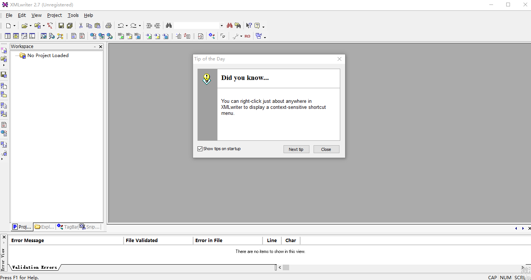Click the Next tip button
The width and height of the screenshot is (531, 280).
296,149
